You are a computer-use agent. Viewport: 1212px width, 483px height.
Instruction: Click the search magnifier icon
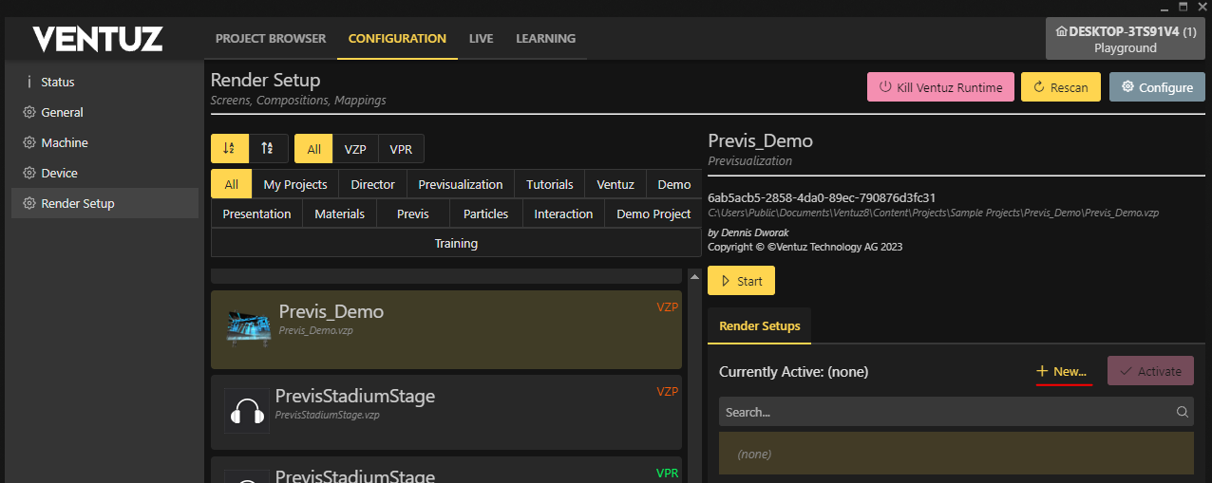click(1182, 412)
